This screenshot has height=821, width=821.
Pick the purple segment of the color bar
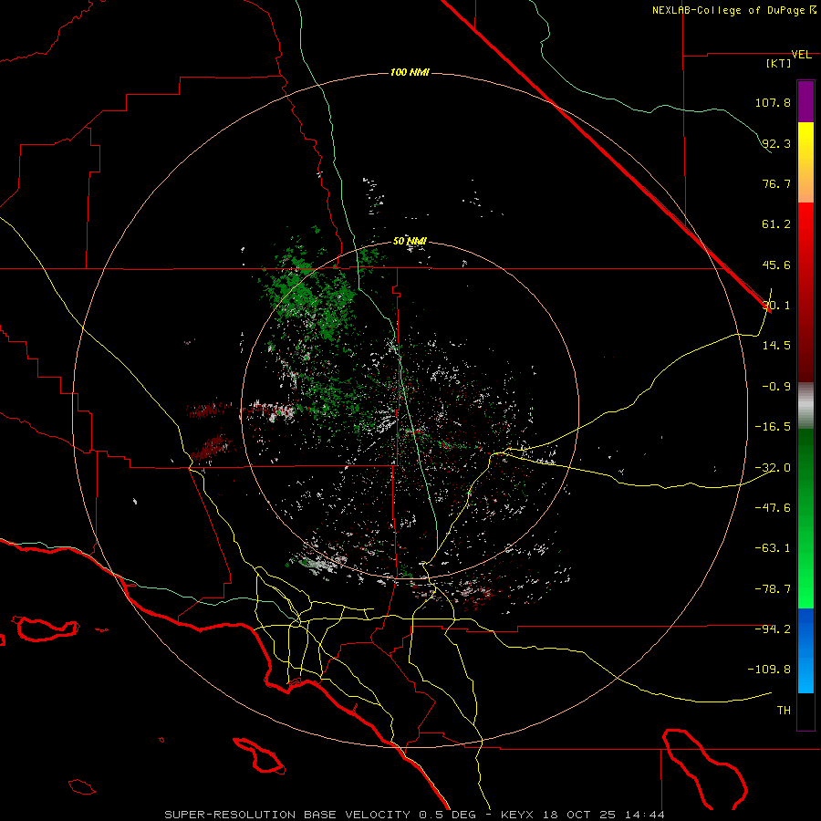[x=805, y=101]
